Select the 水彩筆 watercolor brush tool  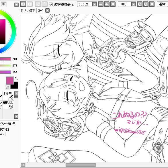tap(8, 96)
